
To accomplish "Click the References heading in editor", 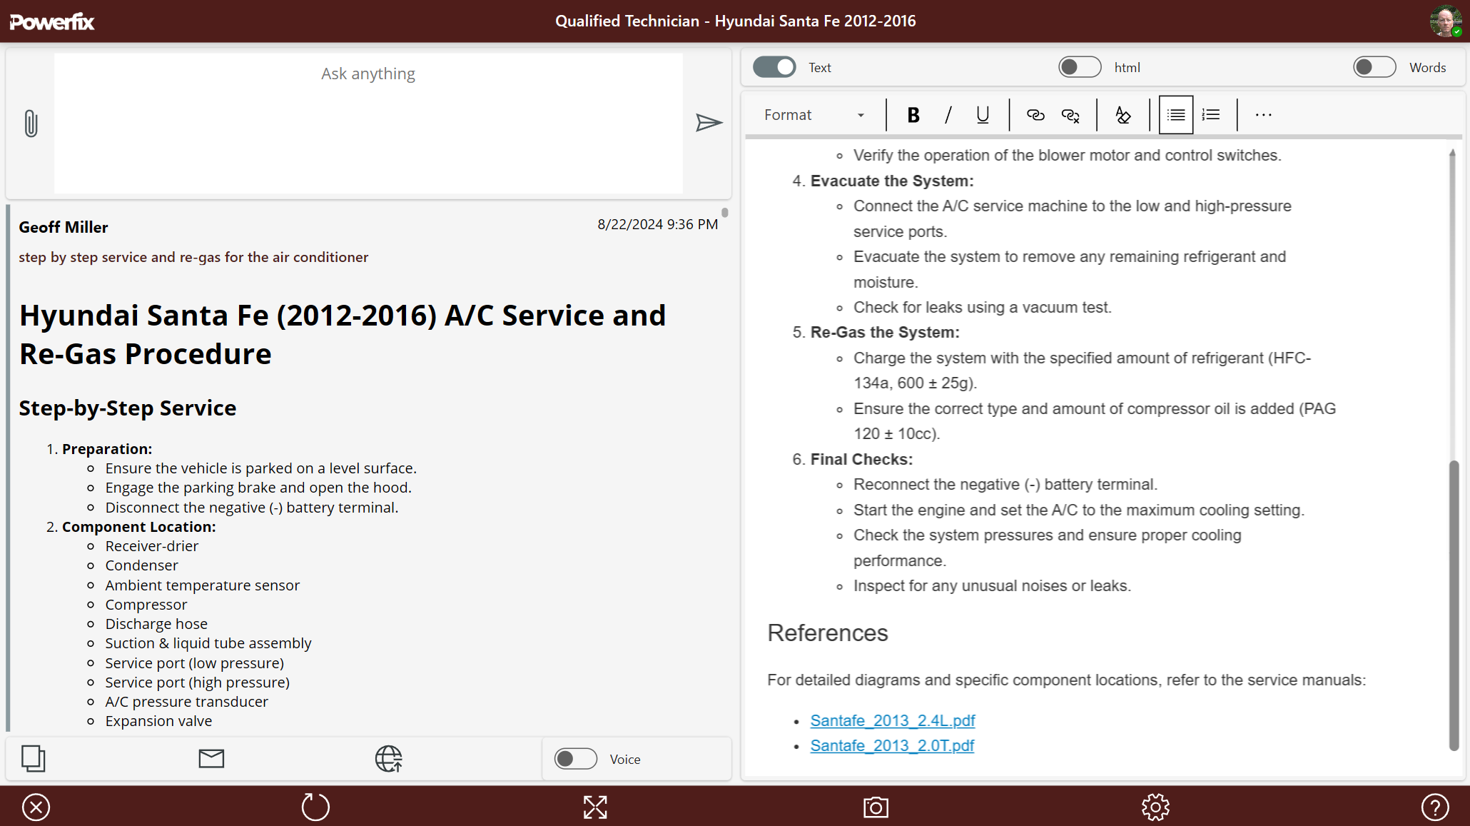I will 827,633.
